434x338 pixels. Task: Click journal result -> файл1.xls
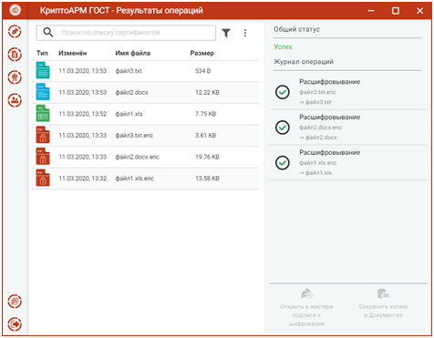[315, 173]
